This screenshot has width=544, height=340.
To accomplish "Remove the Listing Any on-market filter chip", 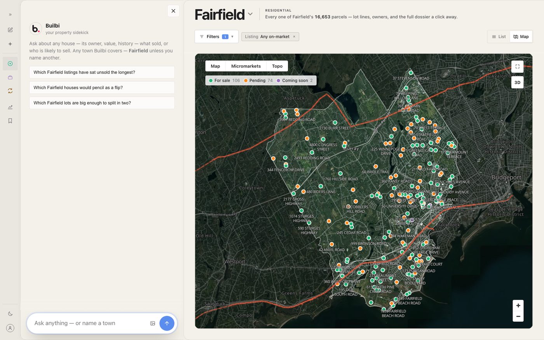I will [294, 37].
